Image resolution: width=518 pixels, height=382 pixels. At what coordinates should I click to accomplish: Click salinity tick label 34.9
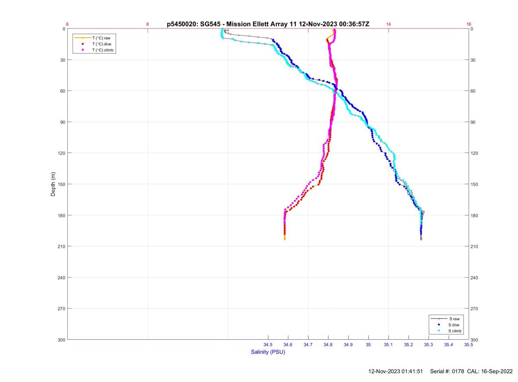tap(348, 344)
